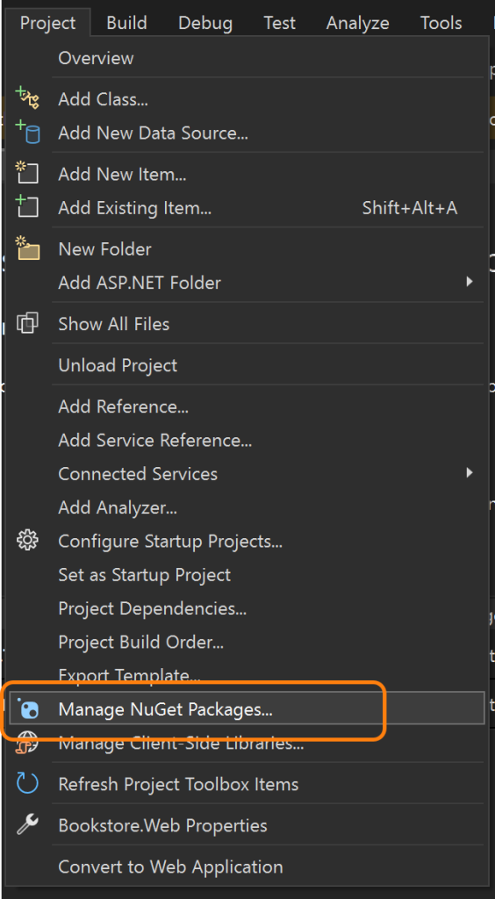Choose Add Existing Item... entry
The width and height of the screenshot is (495, 899).
point(247,207)
